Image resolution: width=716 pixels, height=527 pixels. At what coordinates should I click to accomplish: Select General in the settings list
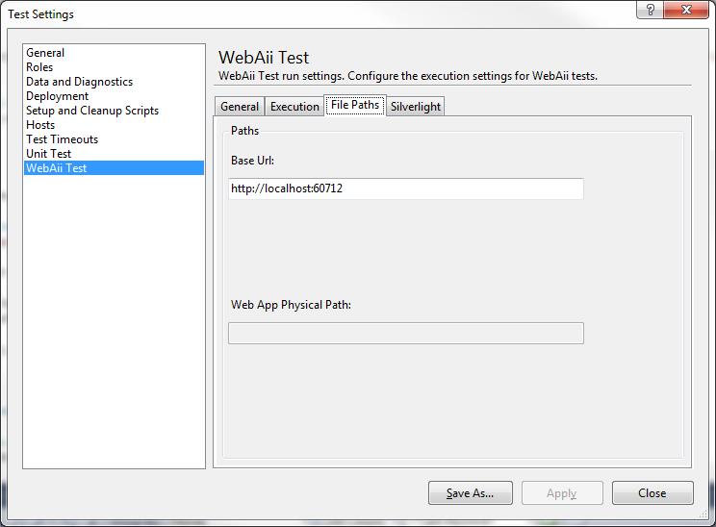[45, 53]
